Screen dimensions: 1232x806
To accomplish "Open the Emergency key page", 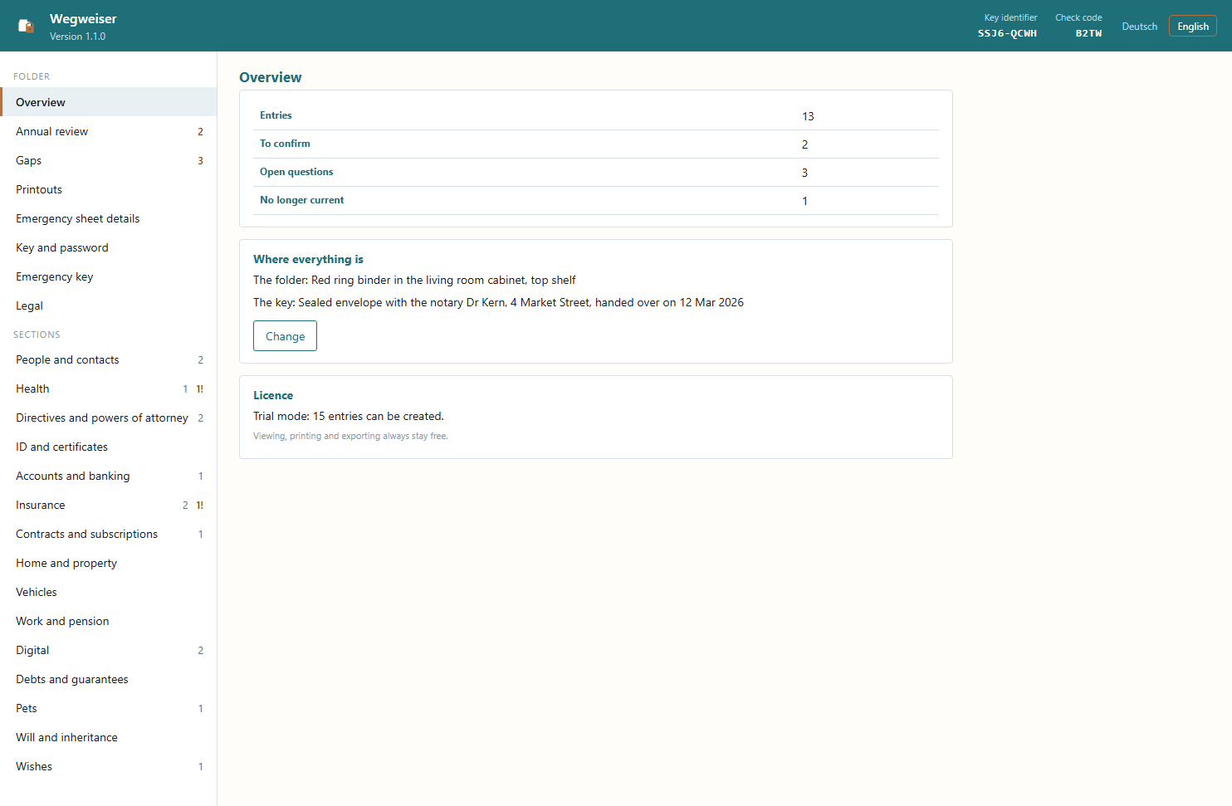I will click(108, 276).
